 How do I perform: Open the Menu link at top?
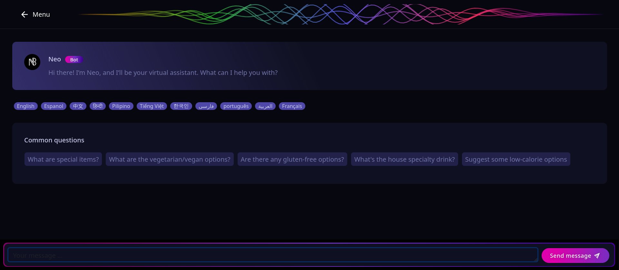(41, 14)
